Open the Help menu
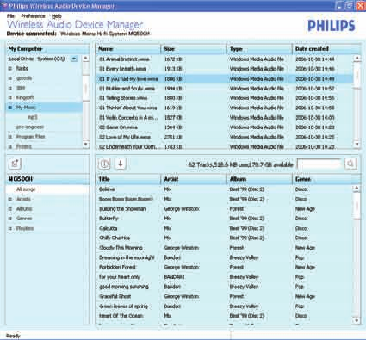Image resolution: width=366 pixels, height=340 pixels. [x=57, y=16]
